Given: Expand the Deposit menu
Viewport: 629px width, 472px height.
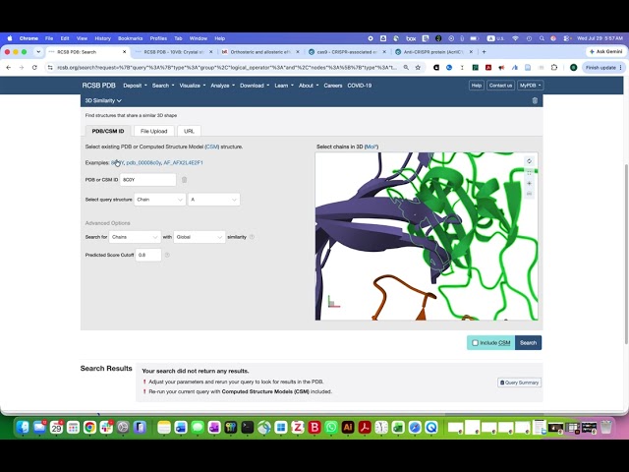Looking at the screenshot, I should click(135, 86).
